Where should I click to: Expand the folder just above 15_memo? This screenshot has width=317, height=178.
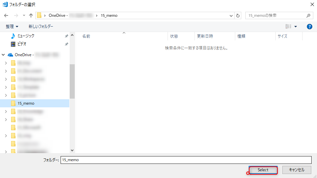6,95
